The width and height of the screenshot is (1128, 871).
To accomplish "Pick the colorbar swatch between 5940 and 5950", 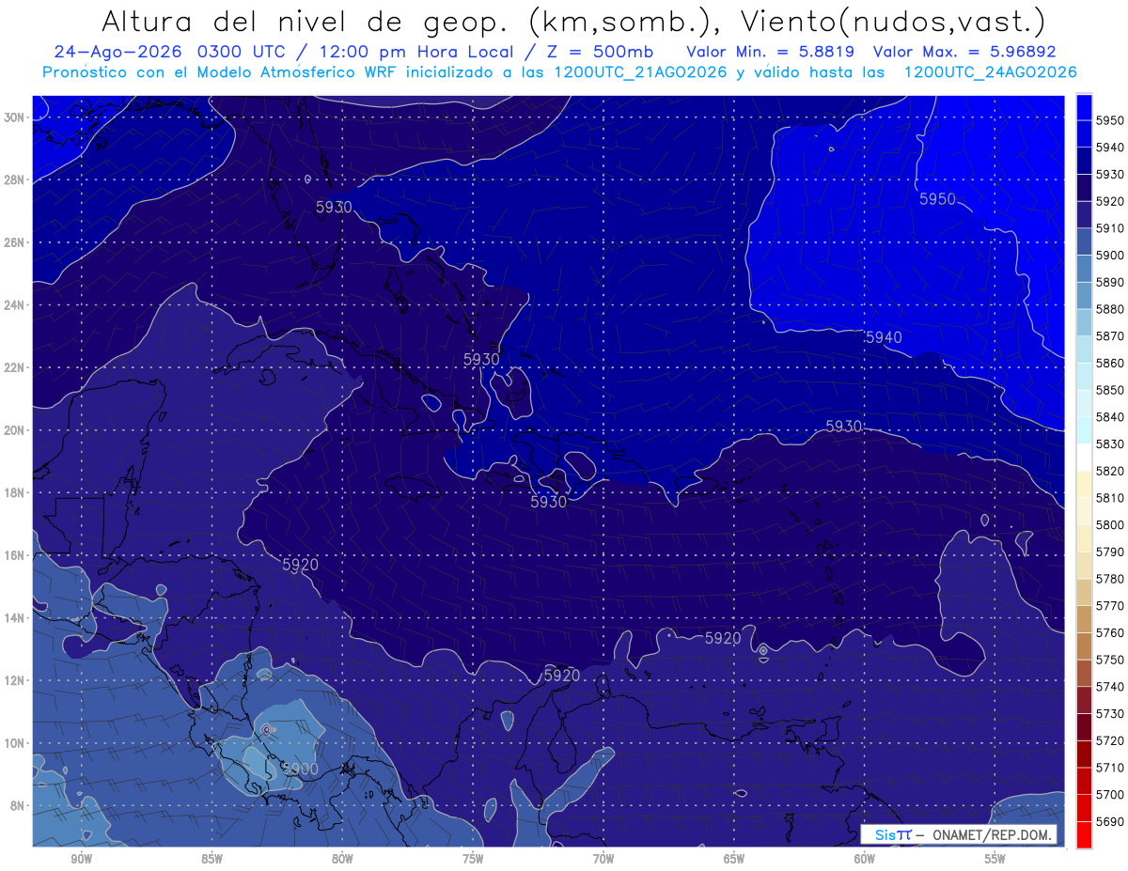I will click(x=1084, y=134).
